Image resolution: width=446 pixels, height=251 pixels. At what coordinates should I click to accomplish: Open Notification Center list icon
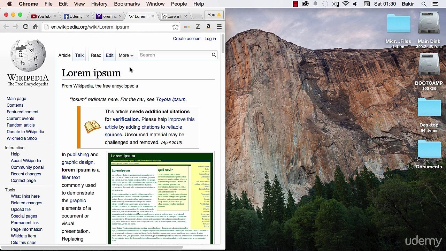(x=435, y=4)
